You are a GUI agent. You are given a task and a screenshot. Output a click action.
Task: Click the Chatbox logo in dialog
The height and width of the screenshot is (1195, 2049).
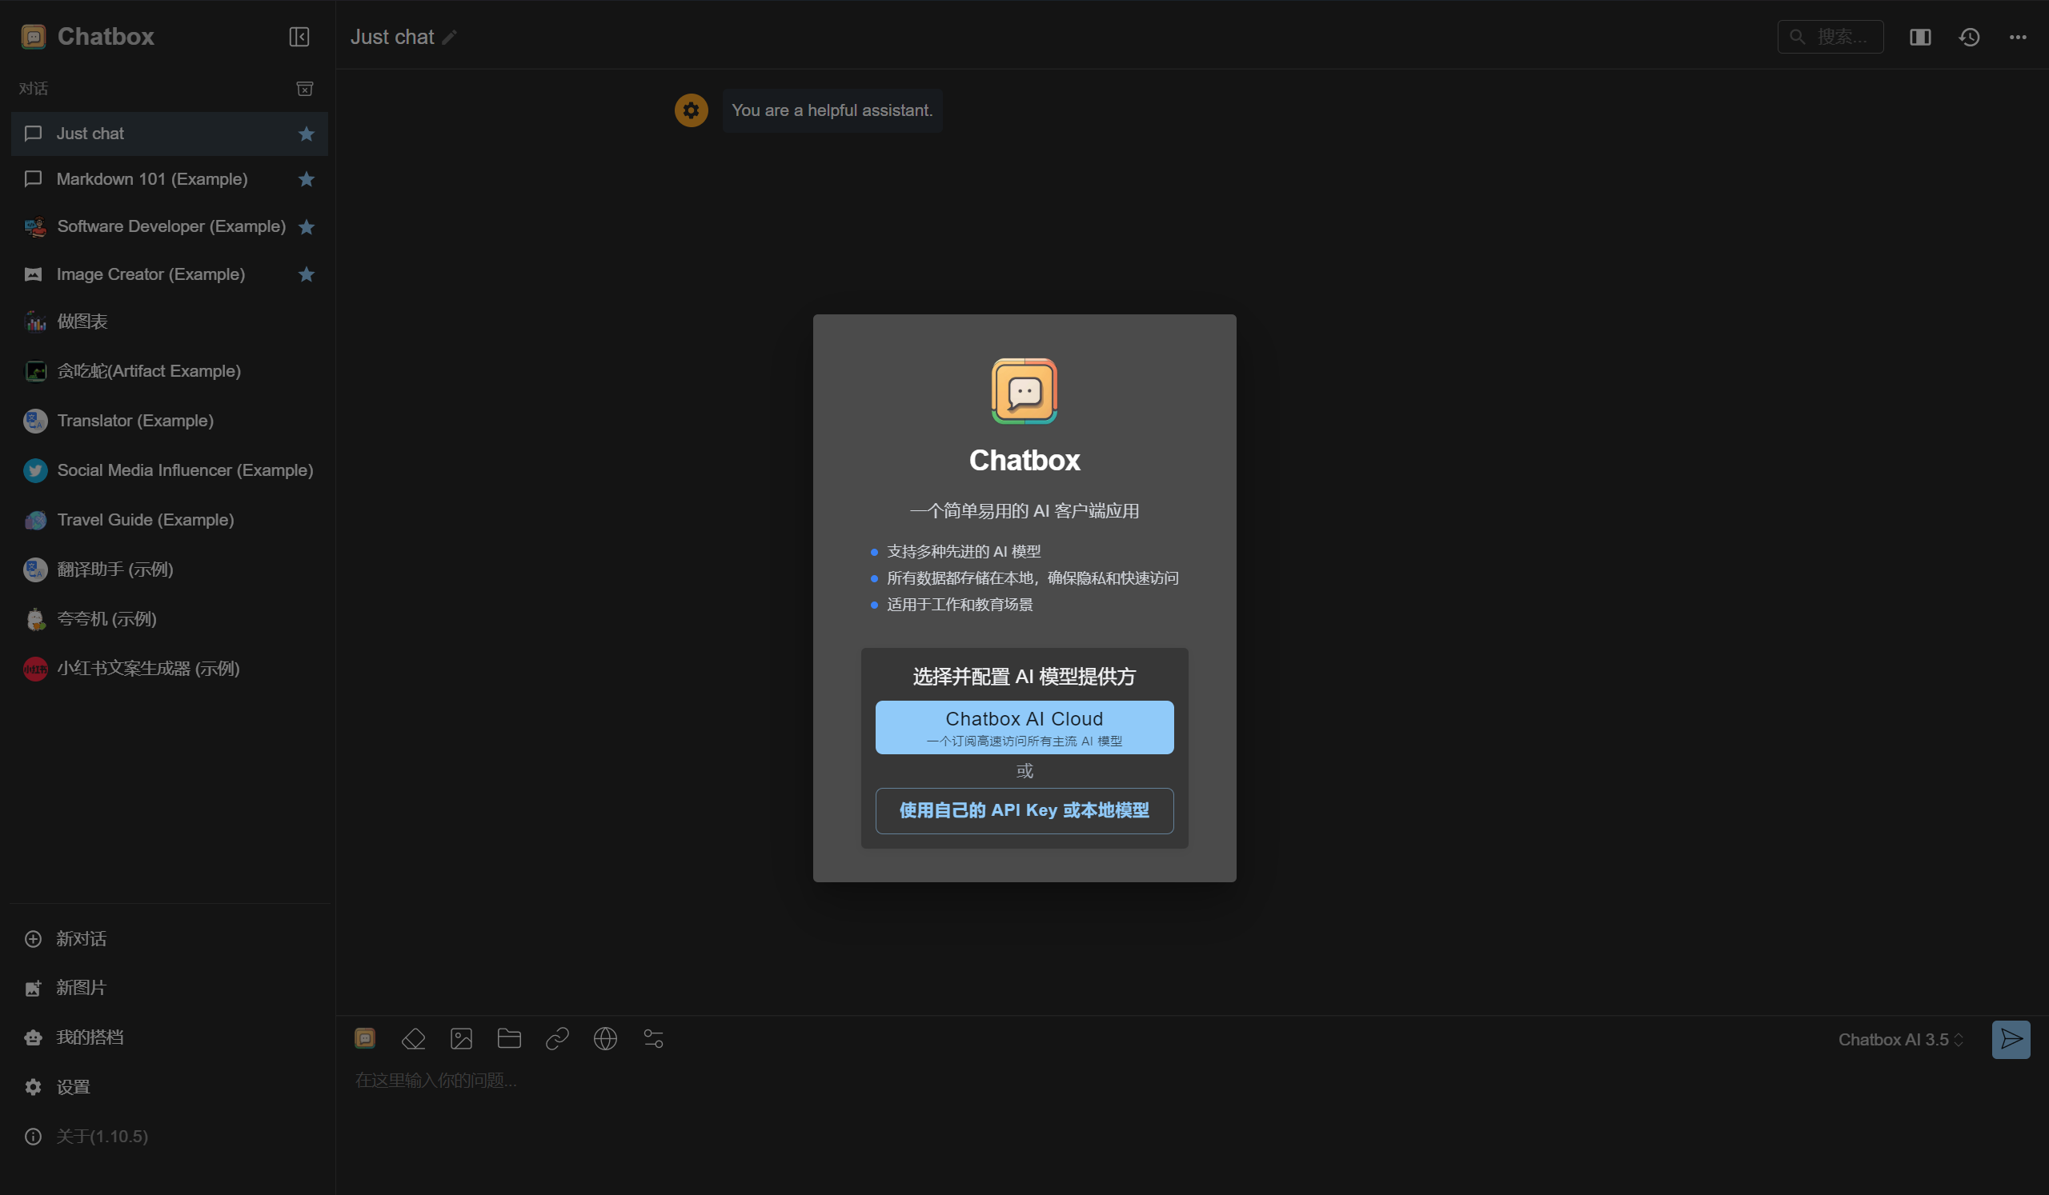1024,392
